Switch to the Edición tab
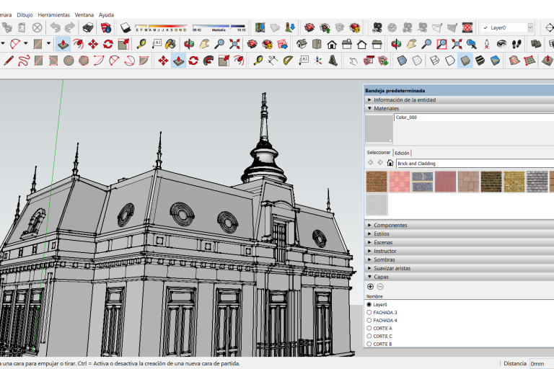Screen dimensions: 554x369 click(402, 153)
